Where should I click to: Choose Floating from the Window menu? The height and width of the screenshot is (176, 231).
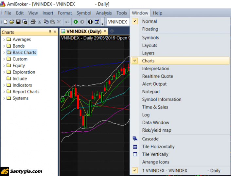[180, 29]
